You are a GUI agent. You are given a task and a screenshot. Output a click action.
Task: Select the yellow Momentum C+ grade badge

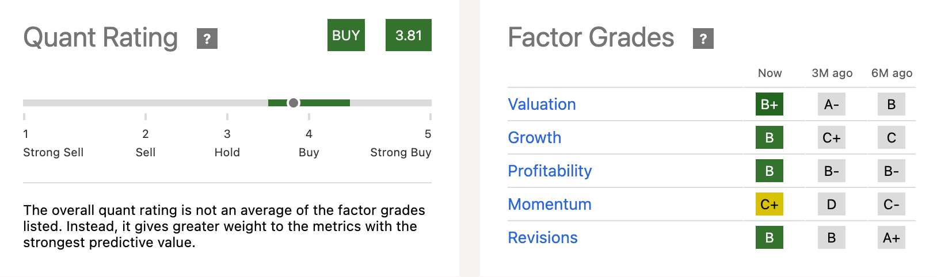tap(770, 204)
